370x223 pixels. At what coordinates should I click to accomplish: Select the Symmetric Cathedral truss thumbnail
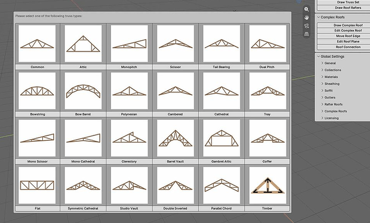(83, 185)
